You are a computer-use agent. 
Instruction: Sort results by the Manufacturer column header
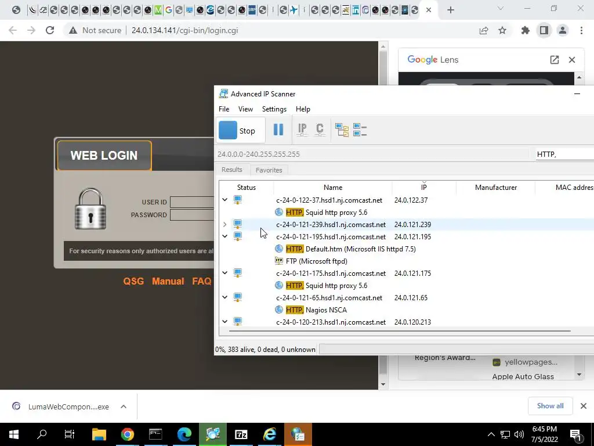coord(495,188)
